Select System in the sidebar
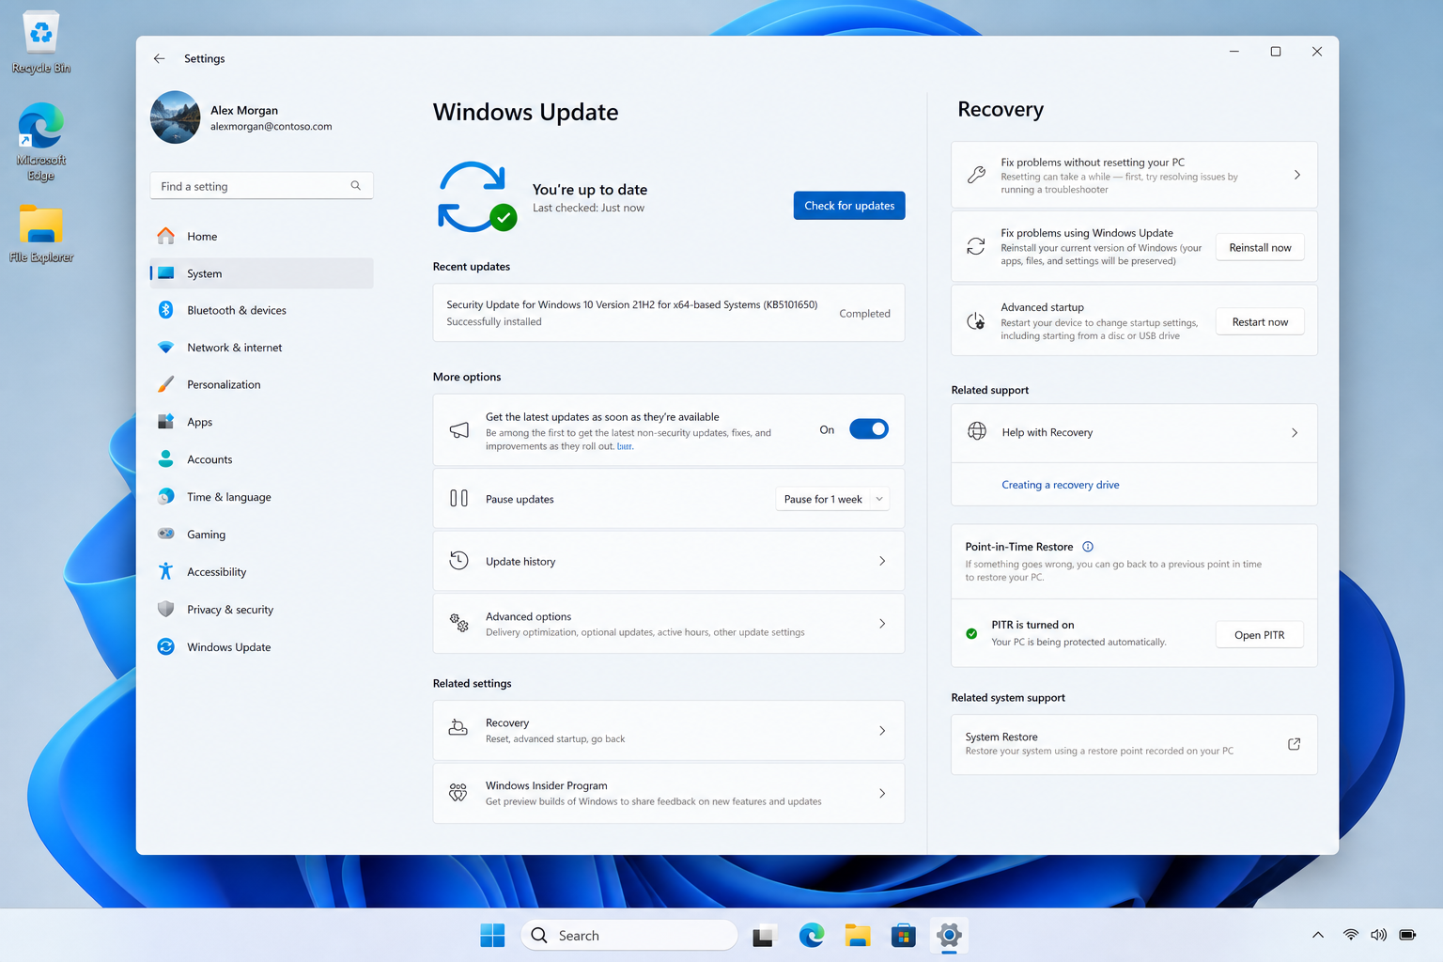The height and width of the screenshot is (962, 1443). click(x=262, y=273)
